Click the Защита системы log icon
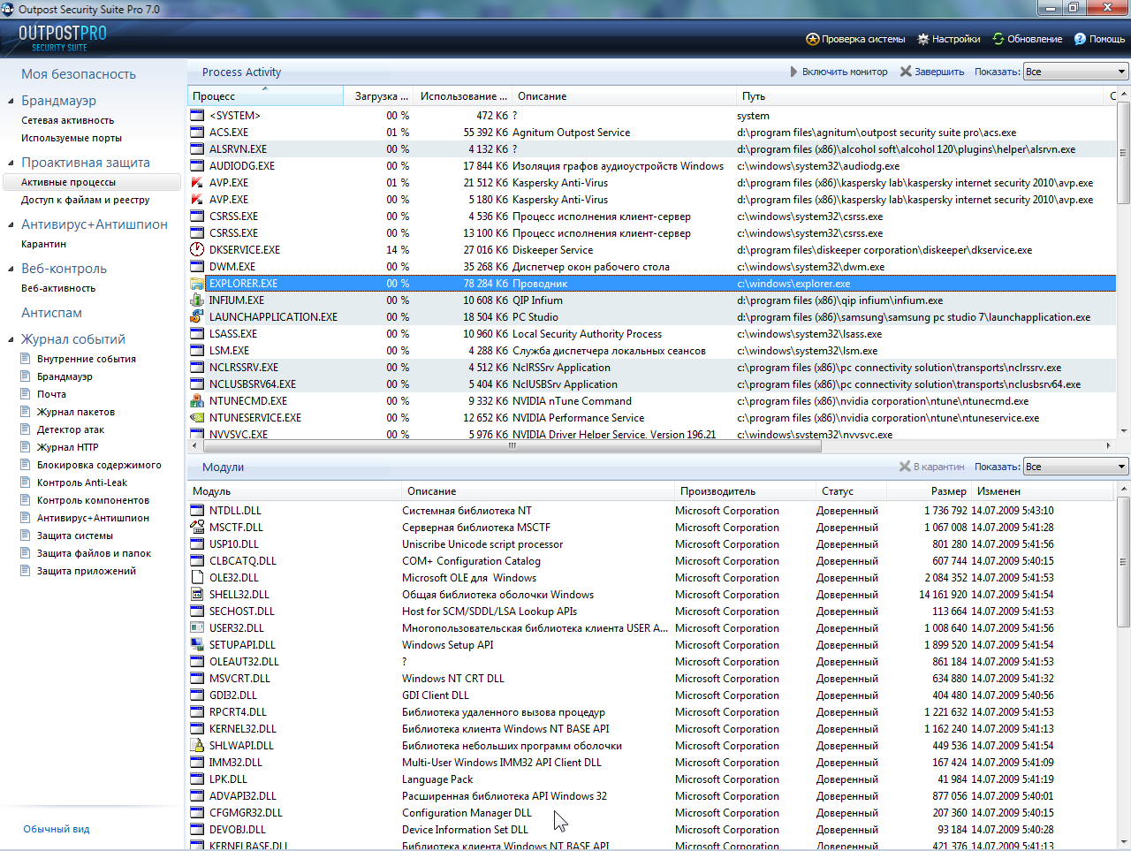 coord(27,536)
